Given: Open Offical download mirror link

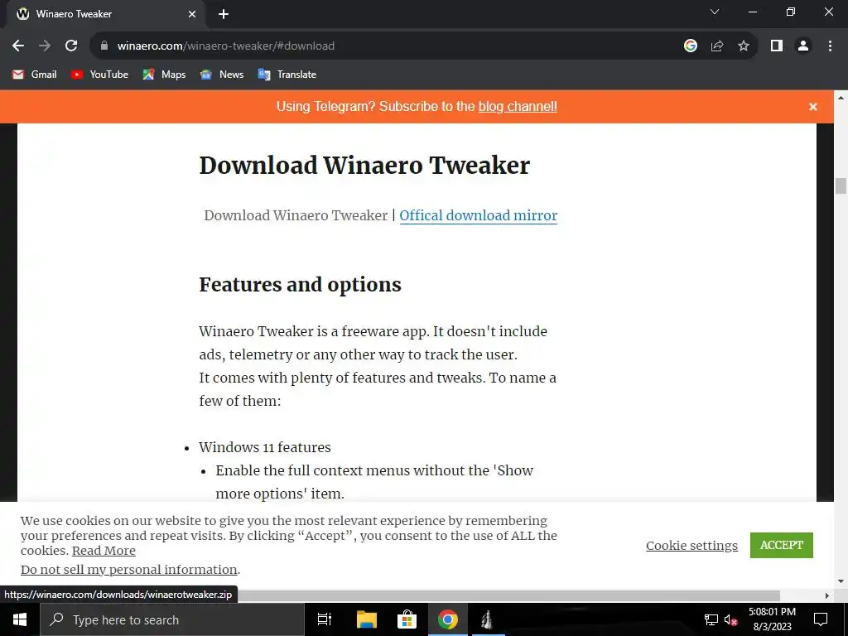Looking at the screenshot, I should tap(478, 215).
